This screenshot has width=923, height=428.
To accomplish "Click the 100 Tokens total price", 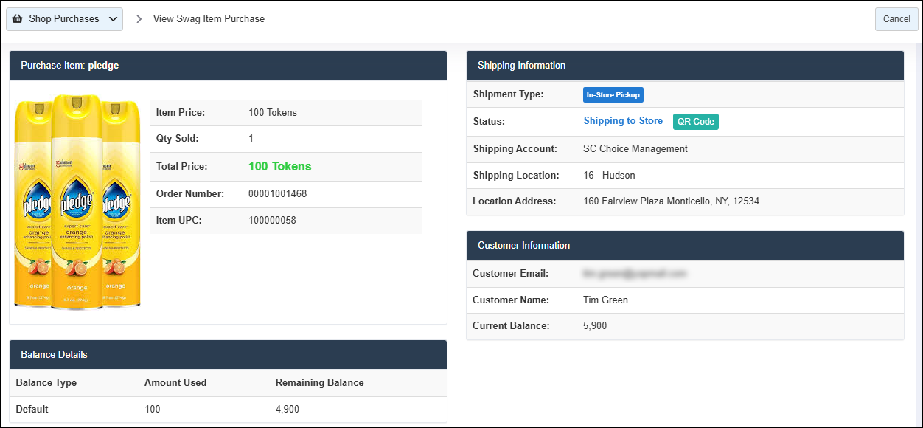I will (x=280, y=167).
